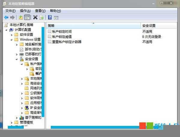180x137 pixels.
Task: Click the 脚本(启动/关机) script icon
Action: click(22, 49)
